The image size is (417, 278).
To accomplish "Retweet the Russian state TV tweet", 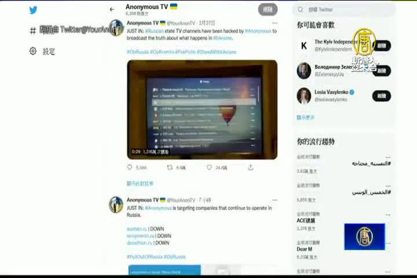I will (x=170, y=167).
